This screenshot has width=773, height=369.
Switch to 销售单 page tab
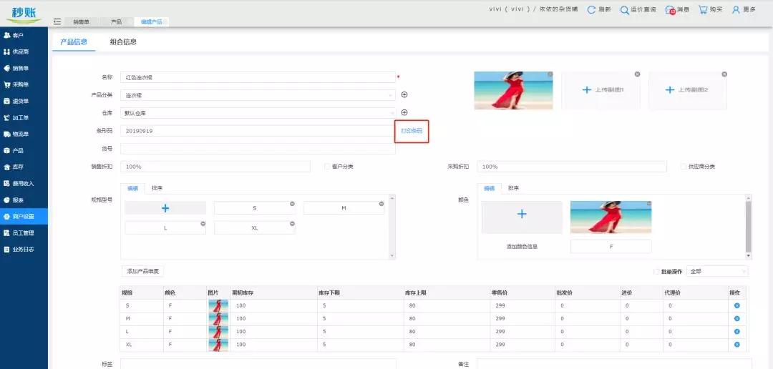[x=82, y=22]
